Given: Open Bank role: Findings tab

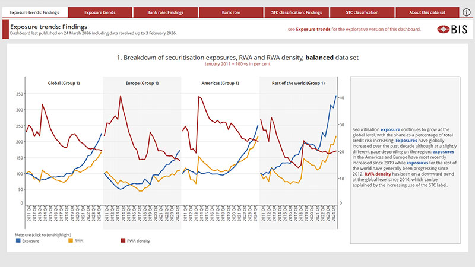Looking at the screenshot, I should [x=166, y=12].
